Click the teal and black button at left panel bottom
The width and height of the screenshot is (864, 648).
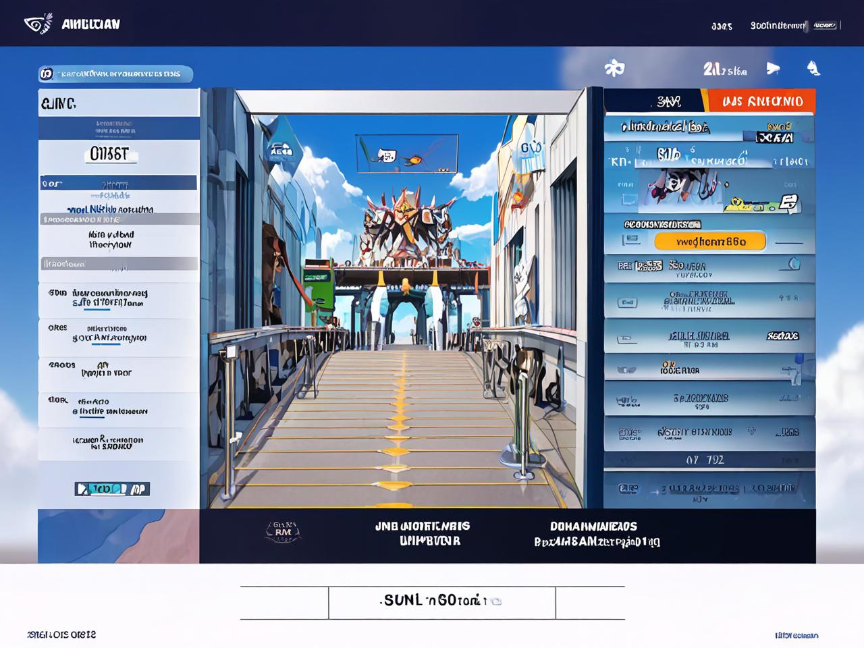[x=112, y=488]
